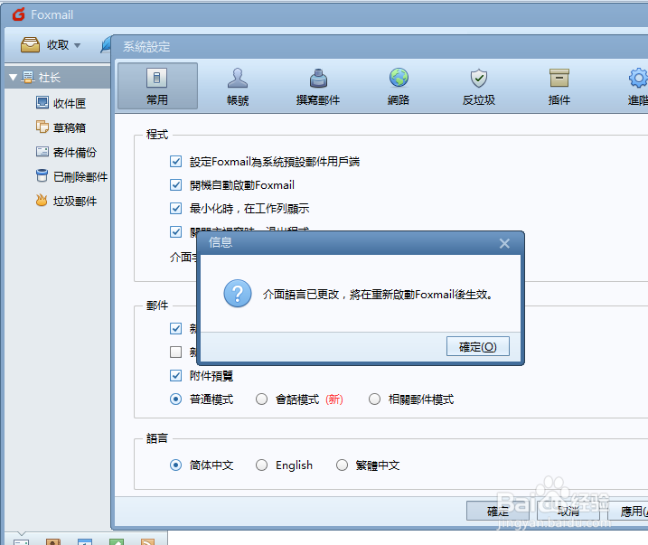Click the mail view icon in bottom bar
Screen dimensions: 648x545
21,541
